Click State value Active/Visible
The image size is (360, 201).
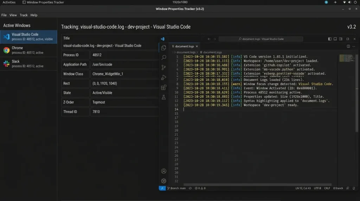(124, 93)
